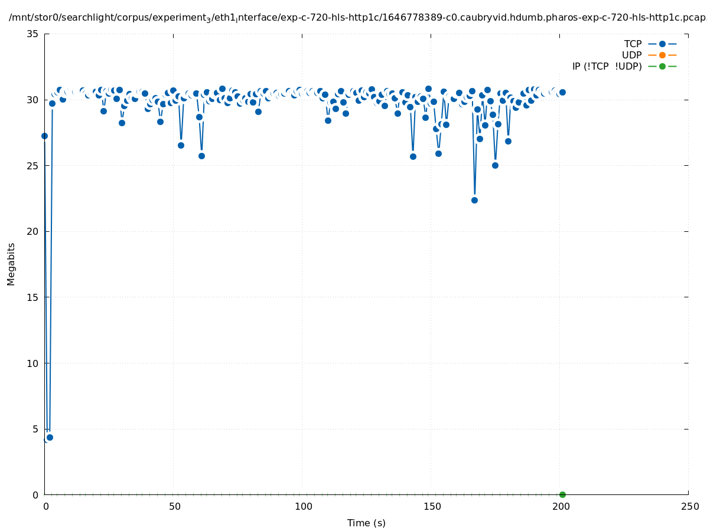Image resolution: width=707 pixels, height=531 pixels.
Task: Click the Time (s) x-axis label
Action: point(366,523)
